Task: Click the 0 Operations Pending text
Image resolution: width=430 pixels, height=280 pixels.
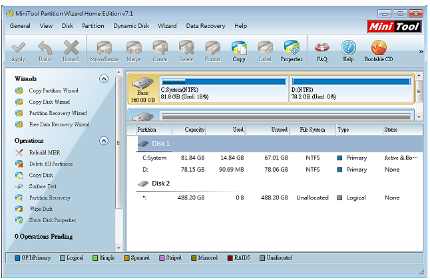Action: (x=44, y=237)
